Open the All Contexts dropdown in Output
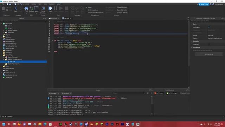 pos(66,93)
